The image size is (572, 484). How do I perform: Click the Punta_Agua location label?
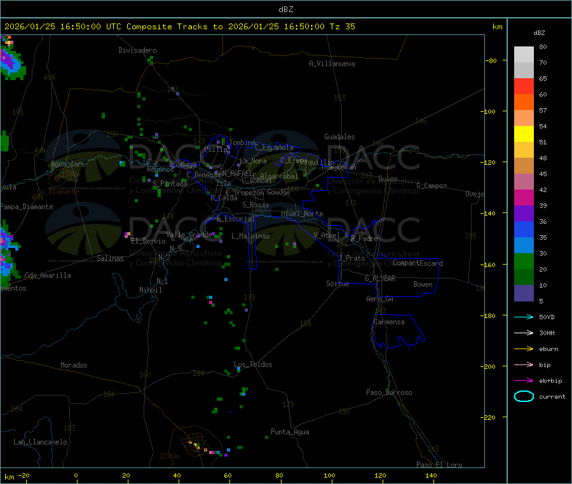click(x=290, y=432)
